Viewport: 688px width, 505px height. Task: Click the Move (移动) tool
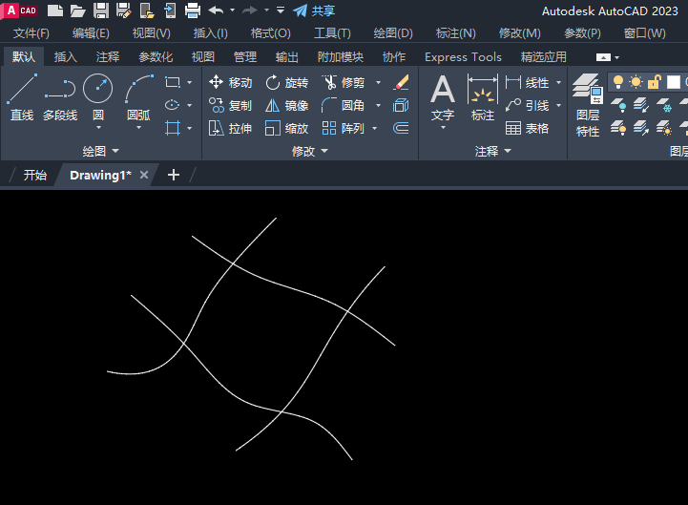231,82
